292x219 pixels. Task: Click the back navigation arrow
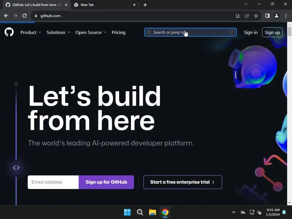coord(6,16)
